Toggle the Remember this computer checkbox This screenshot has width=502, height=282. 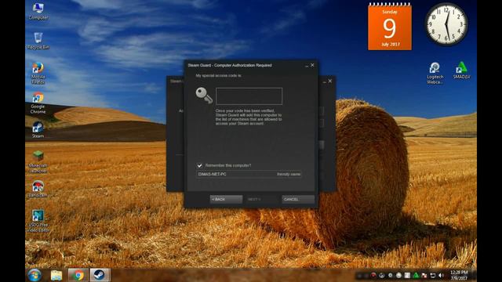(199, 165)
